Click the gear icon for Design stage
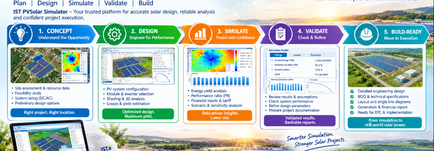Image resolution: width=434 pixels, height=151 pixels. [x=114, y=34]
